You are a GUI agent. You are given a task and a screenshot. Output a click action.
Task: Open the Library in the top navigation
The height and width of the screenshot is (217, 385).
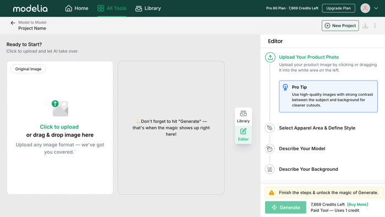(x=148, y=8)
